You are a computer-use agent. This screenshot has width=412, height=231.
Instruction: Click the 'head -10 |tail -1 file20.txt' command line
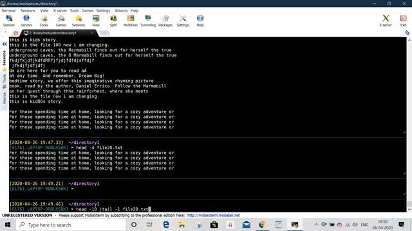[112, 209]
